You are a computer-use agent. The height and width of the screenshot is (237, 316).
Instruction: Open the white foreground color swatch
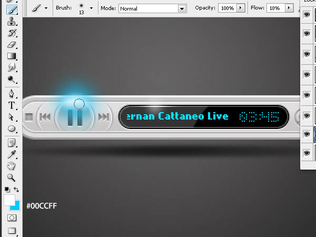pos(8,200)
